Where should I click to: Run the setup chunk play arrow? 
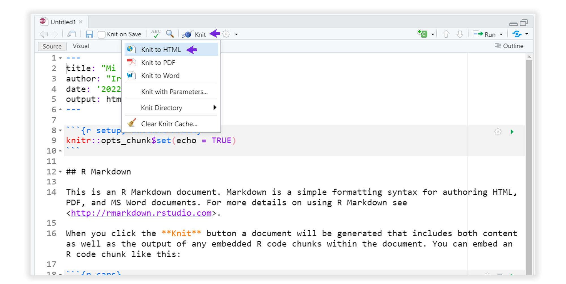click(512, 132)
